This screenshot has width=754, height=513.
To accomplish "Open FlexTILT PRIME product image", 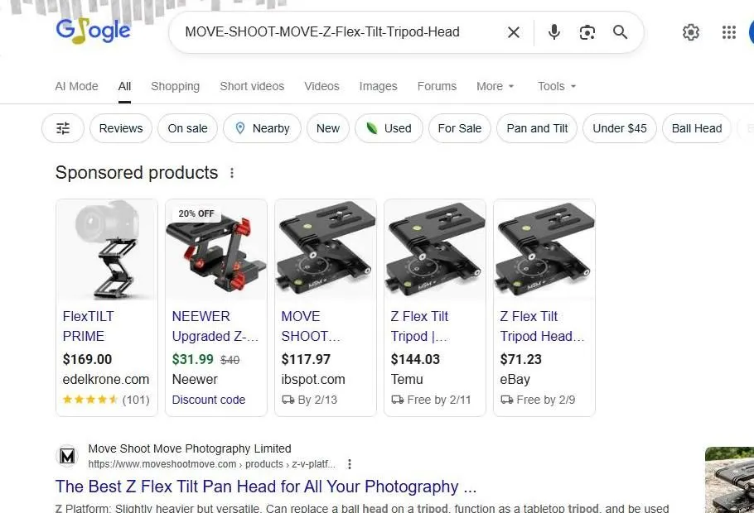I will click(x=107, y=250).
